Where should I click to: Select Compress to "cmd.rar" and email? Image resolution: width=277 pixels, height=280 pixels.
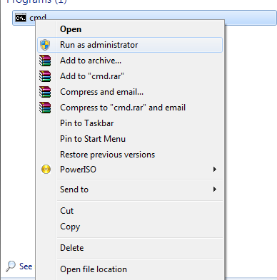(x=130, y=108)
